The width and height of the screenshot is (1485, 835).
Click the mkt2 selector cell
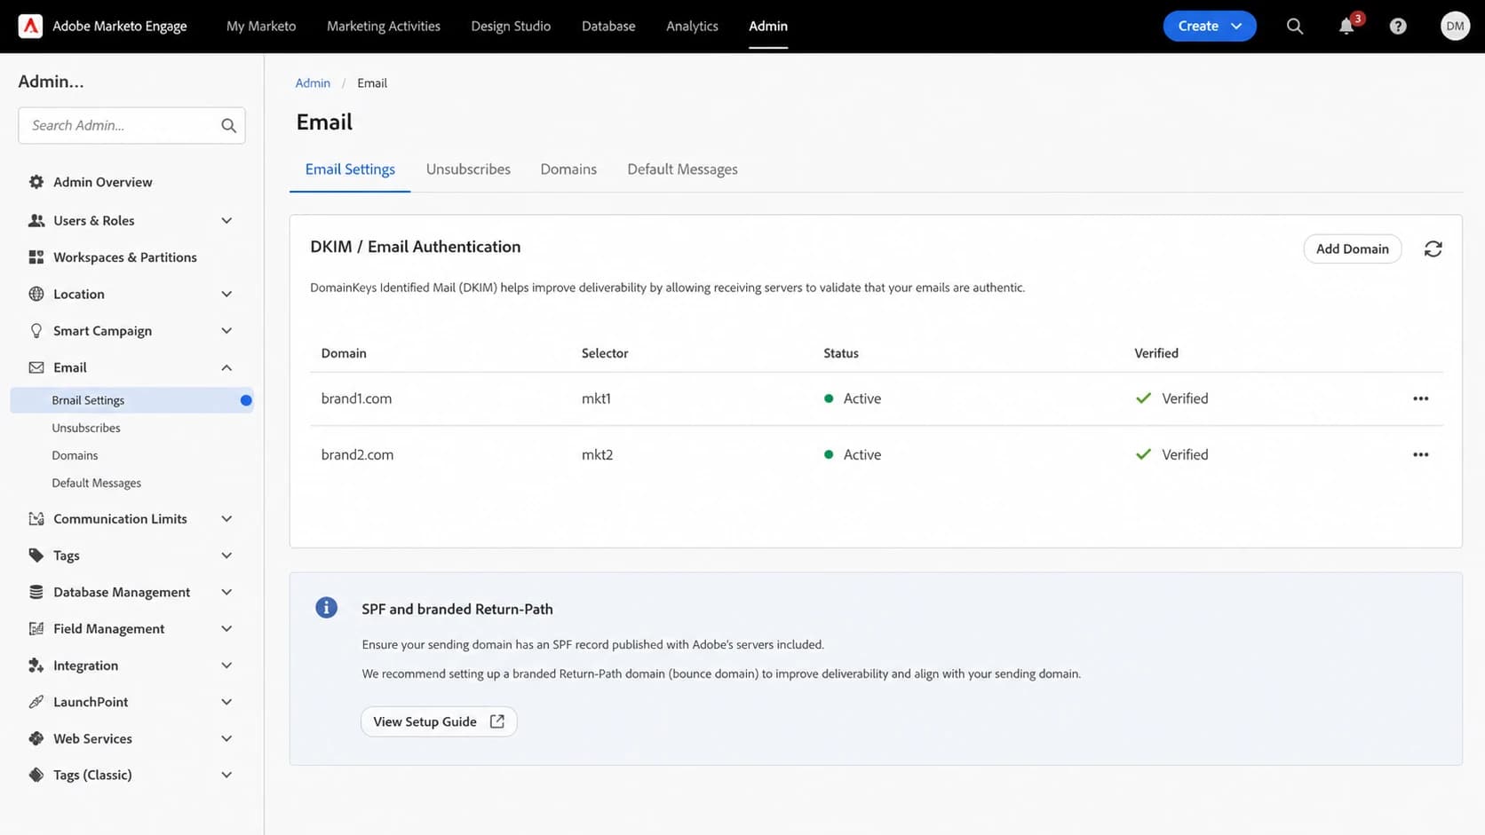pyautogui.click(x=597, y=454)
